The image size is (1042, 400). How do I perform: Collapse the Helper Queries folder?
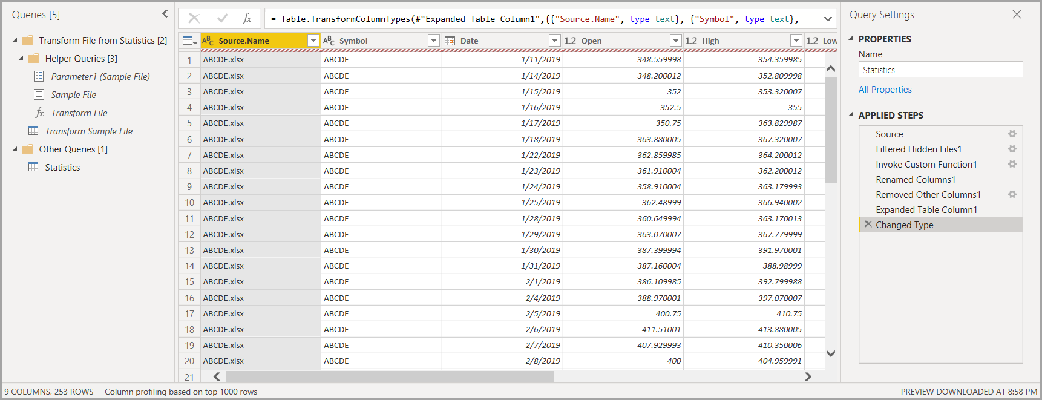[21, 59]
